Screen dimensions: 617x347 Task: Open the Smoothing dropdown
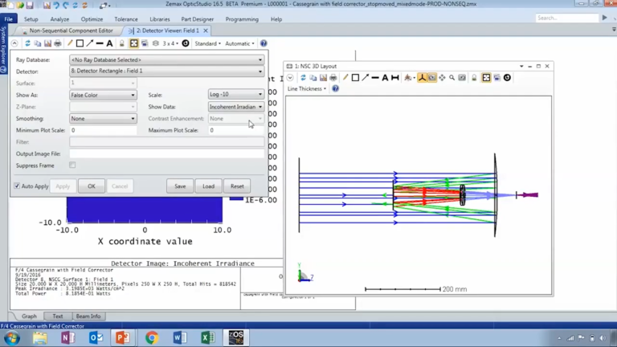coord(103,118)
